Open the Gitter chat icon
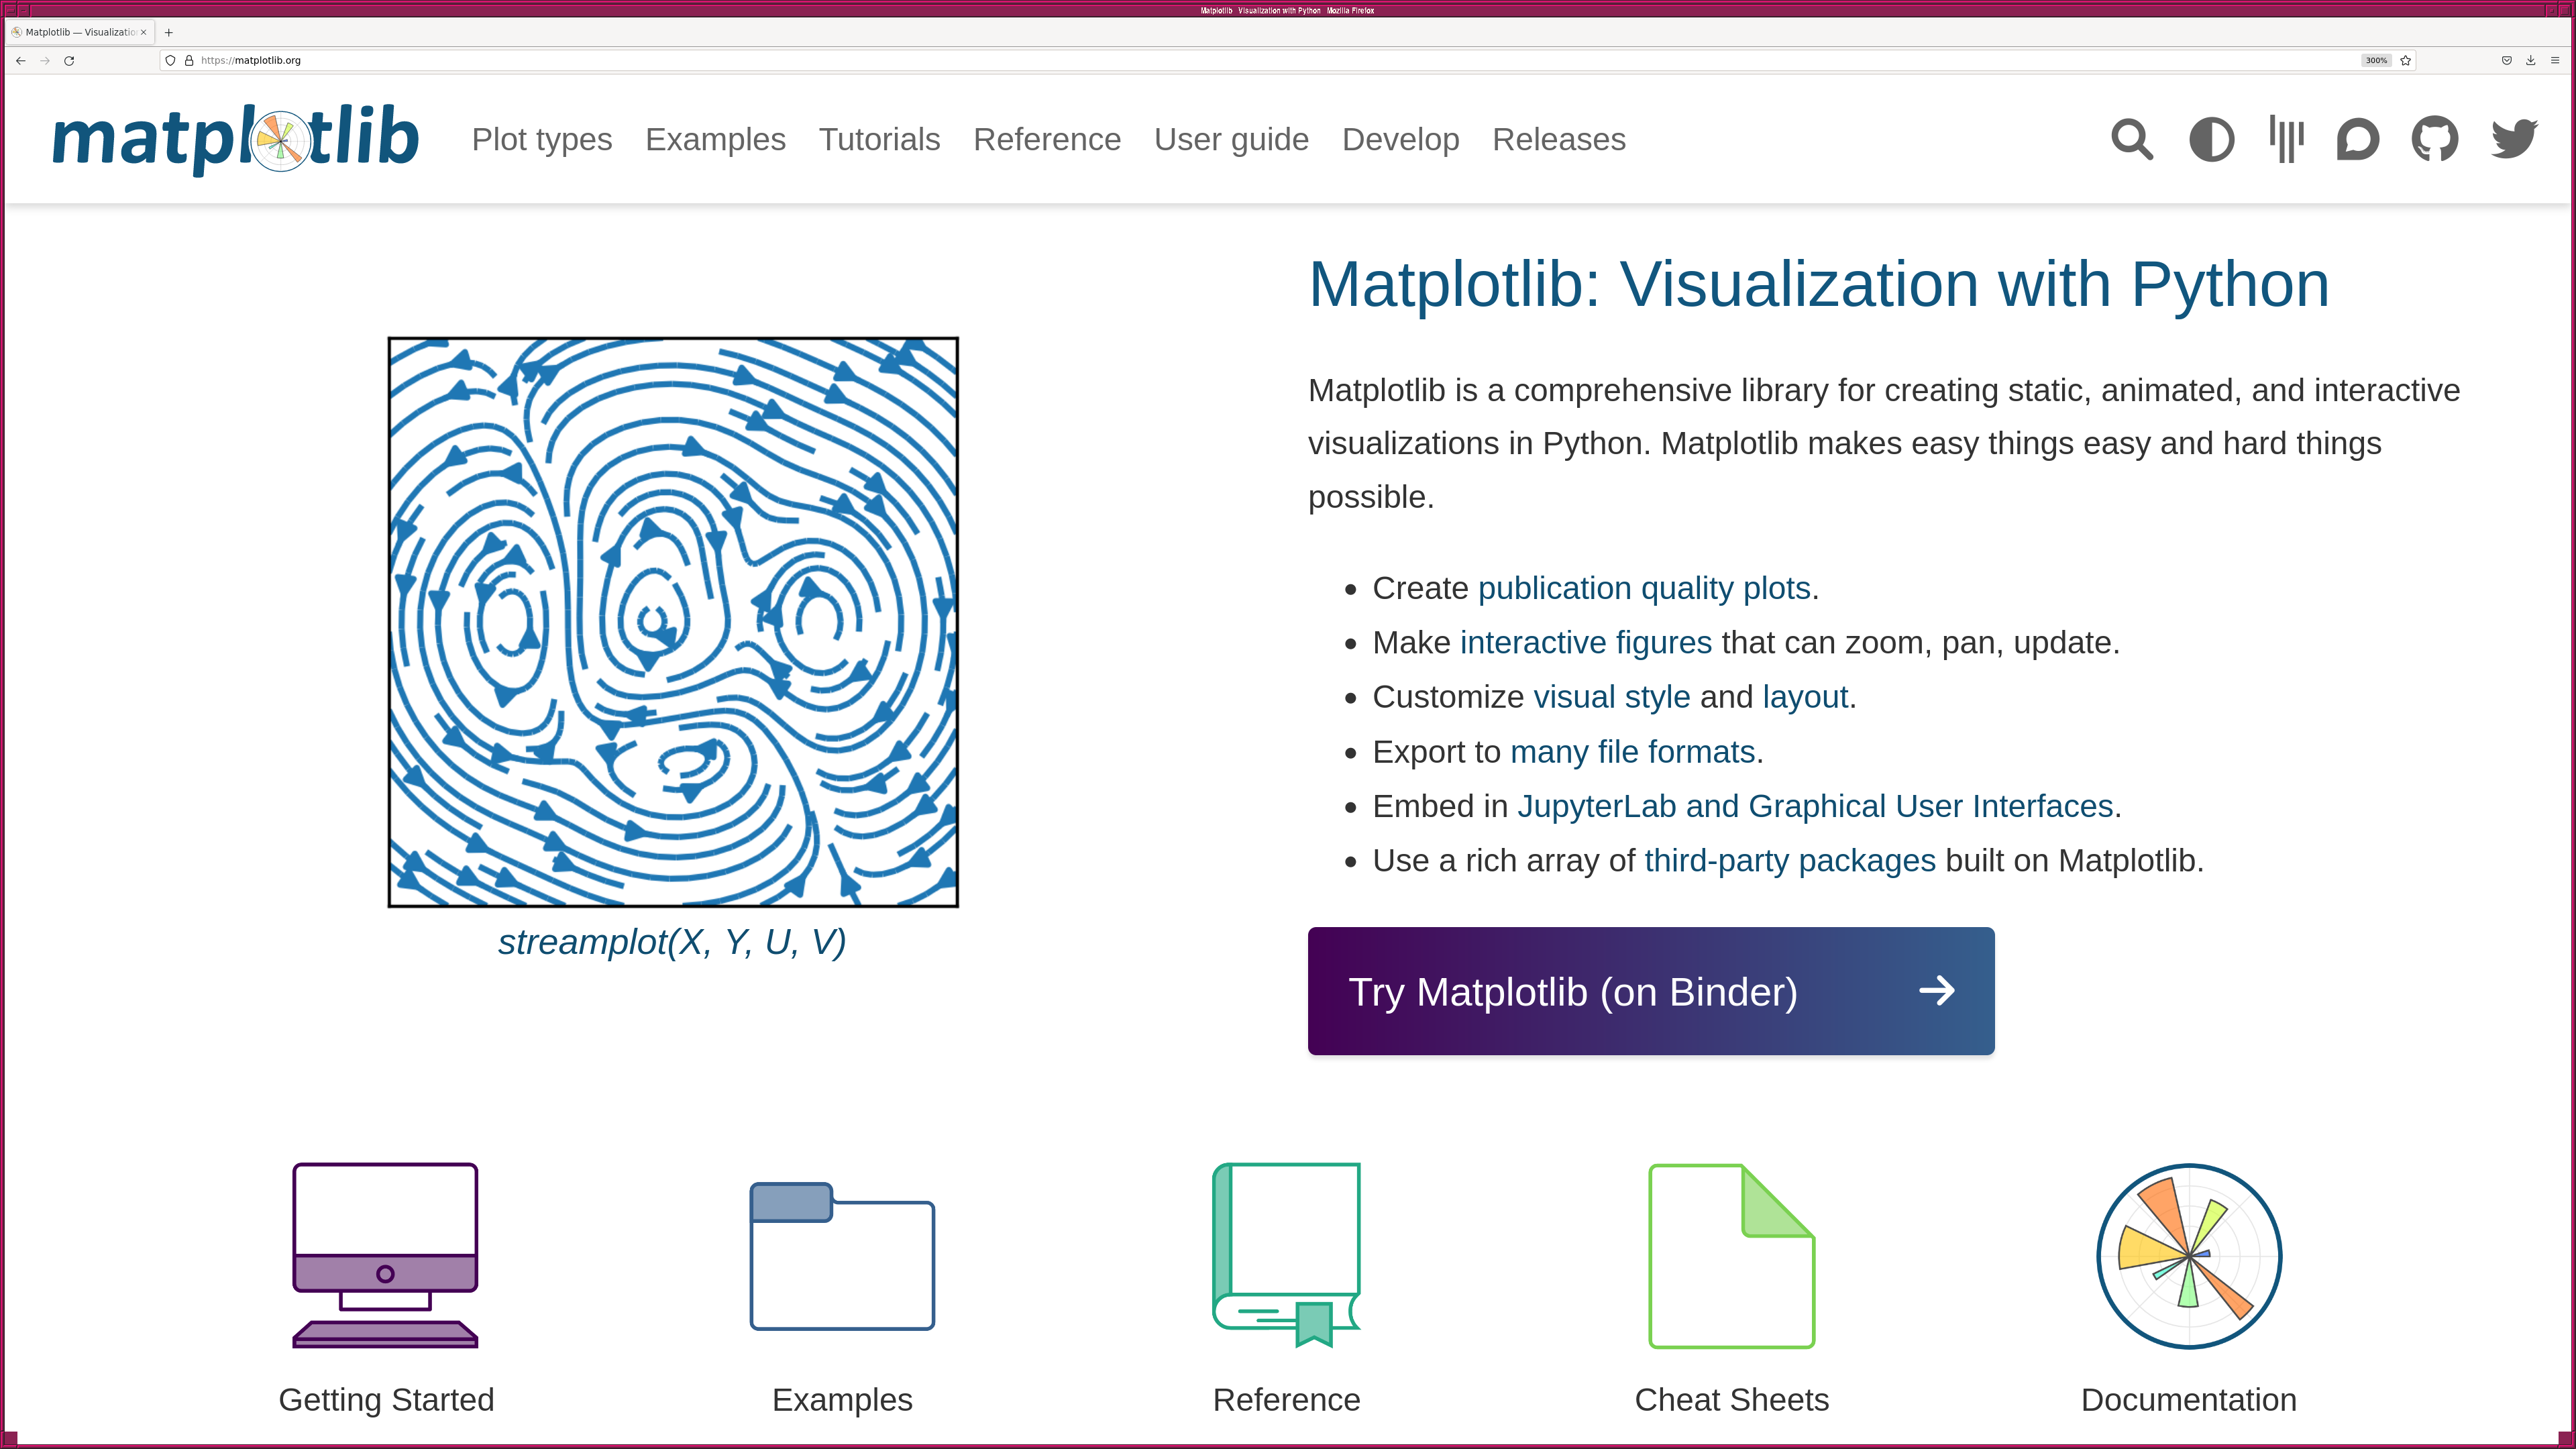The width and height of the screenshot is (2576, 1449). coord(2286,139)
